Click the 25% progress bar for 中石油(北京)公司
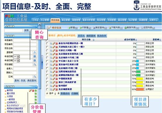 click(x=140, y=61)
